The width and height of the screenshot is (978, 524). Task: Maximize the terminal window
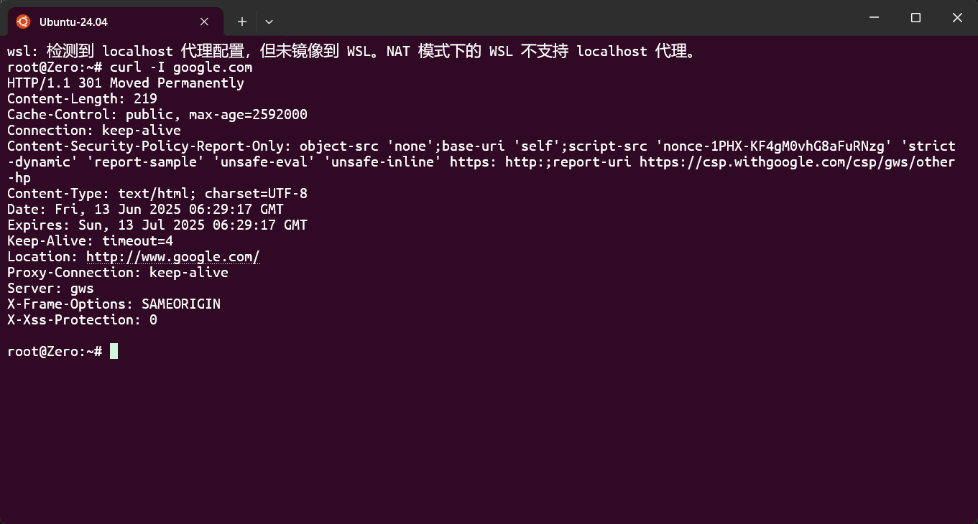click(915, 18)
